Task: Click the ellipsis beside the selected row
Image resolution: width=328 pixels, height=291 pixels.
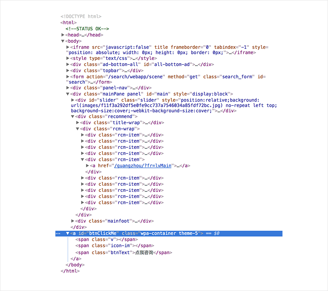Action: point(58,234)
